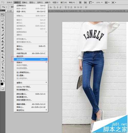Expand the Transform (变换) submenu arrow

(x=46, y=62)
